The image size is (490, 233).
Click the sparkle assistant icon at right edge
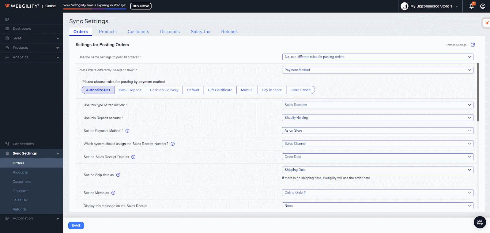coord(487,23)
